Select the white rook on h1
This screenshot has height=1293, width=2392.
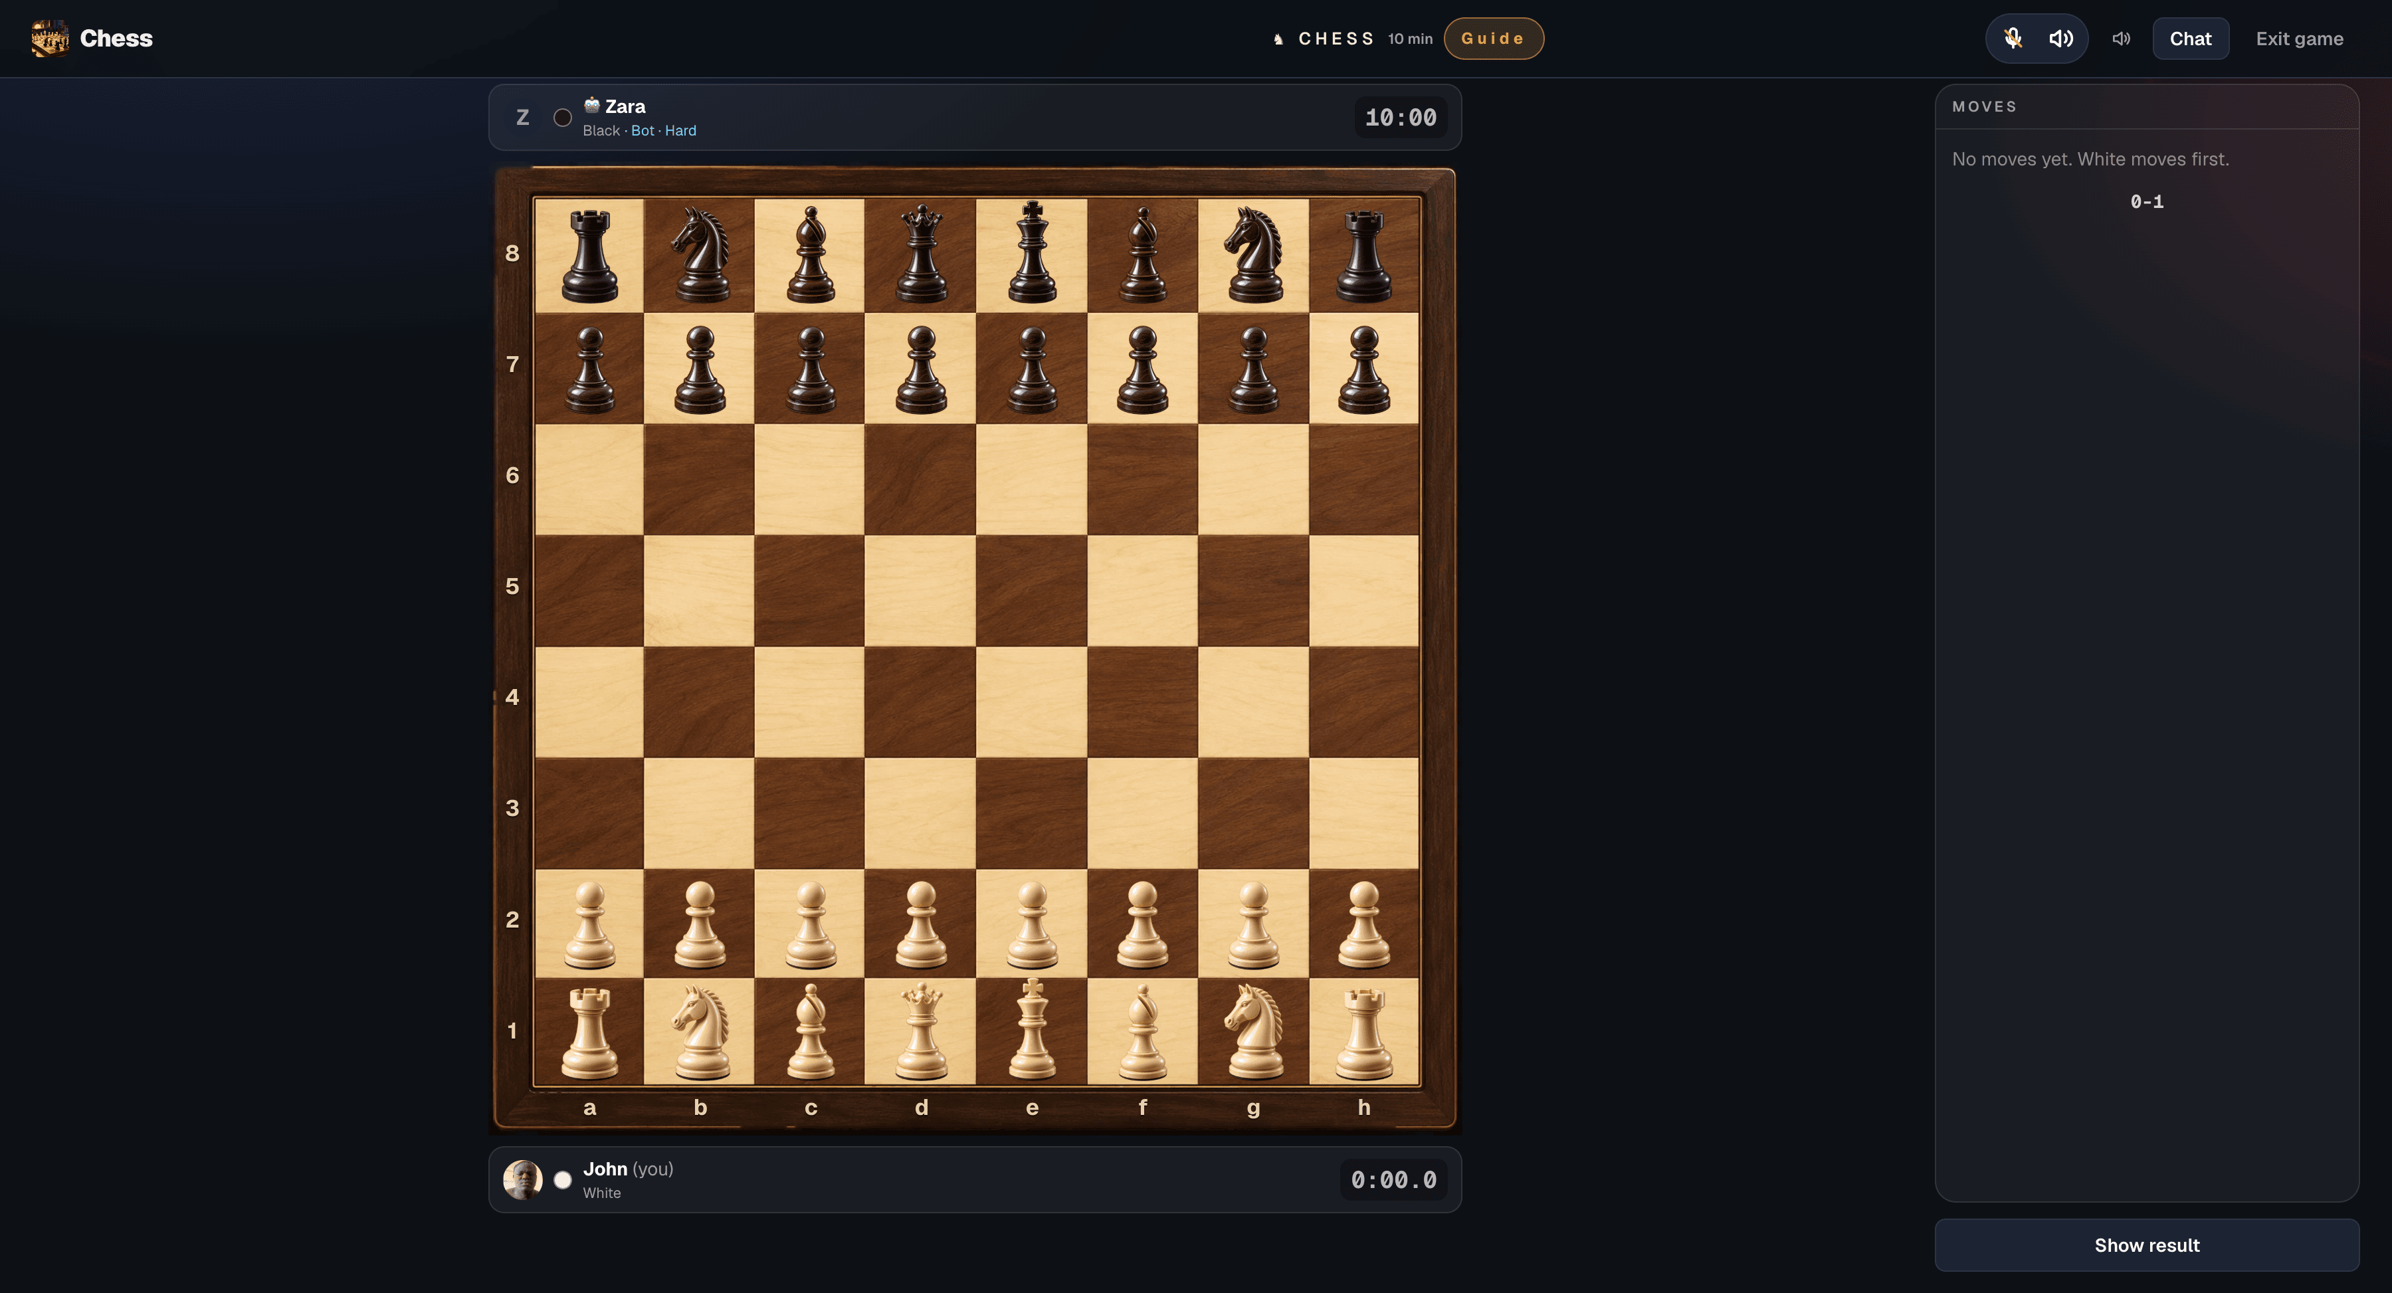click(x=1364, y=1033)
